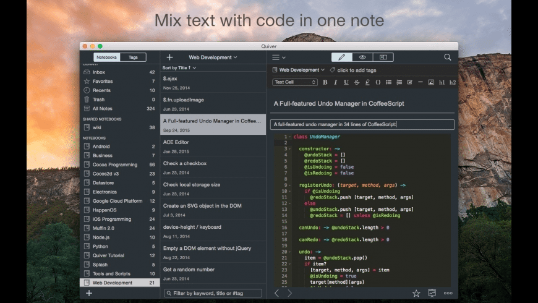Open the Text Cell type selector
This screenshot has height=303, width=538.
pos(295,82)
